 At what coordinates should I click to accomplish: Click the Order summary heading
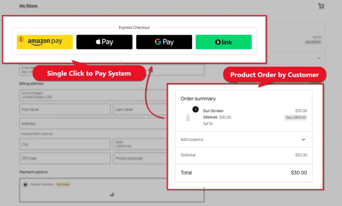click(x=198, y=99)
